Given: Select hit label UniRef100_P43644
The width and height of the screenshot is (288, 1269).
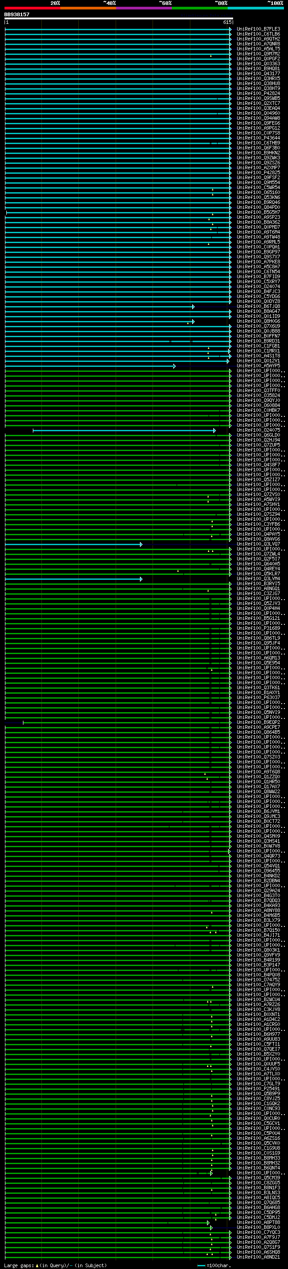Looking at the screenshot, I should click(x=258, y=138).
